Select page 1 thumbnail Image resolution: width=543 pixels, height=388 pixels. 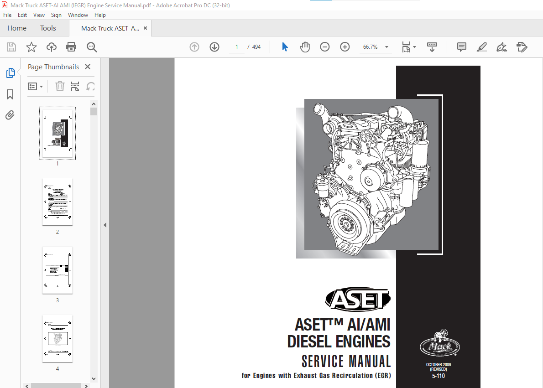57,133
